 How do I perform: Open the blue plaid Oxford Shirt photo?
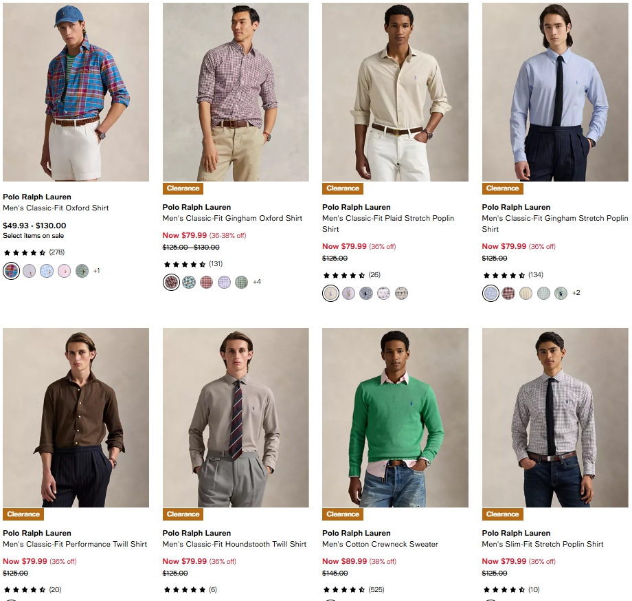pyautogui.click(x=76, y=92)
